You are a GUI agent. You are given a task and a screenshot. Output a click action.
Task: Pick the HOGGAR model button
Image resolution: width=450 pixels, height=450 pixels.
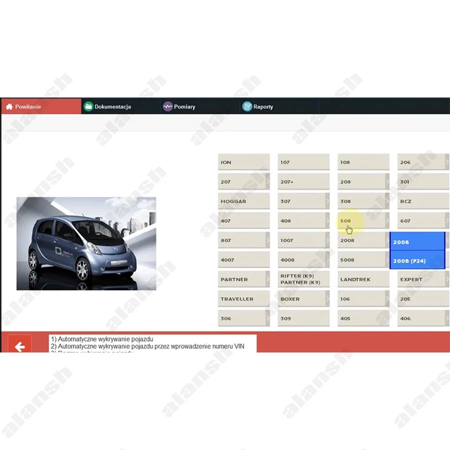[243, 201]
